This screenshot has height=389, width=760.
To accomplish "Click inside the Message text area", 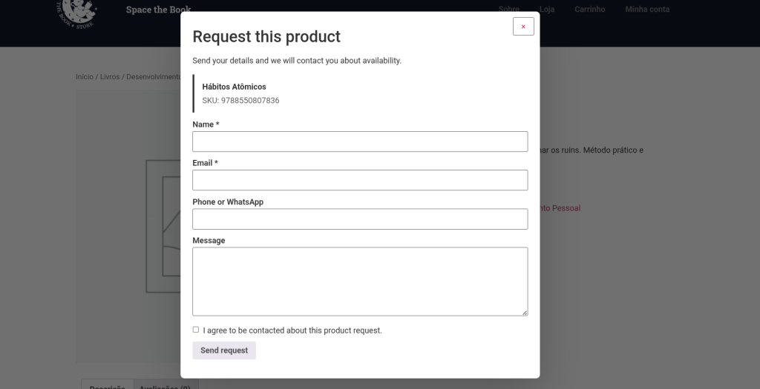I will (360, 282).
